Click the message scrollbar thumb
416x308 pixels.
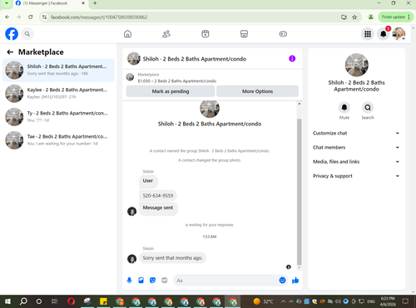pyautogui.click(x=300, y=192)
